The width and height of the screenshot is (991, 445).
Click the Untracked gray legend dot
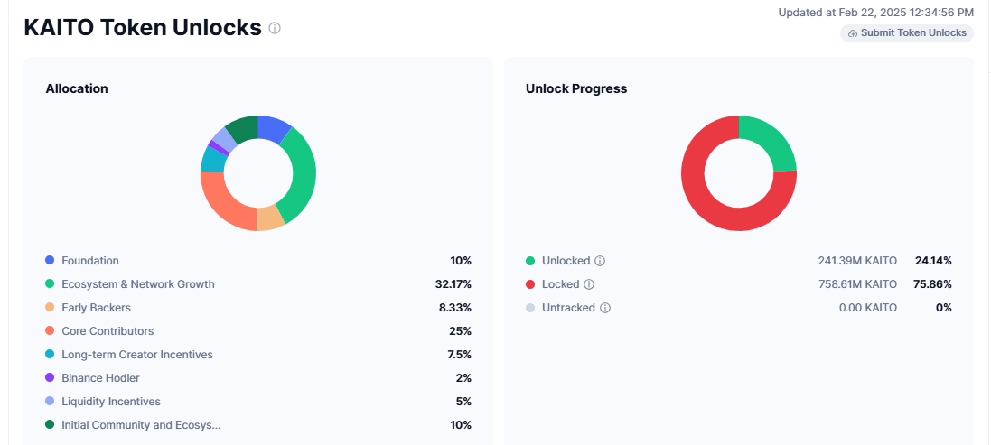[530, 308]
